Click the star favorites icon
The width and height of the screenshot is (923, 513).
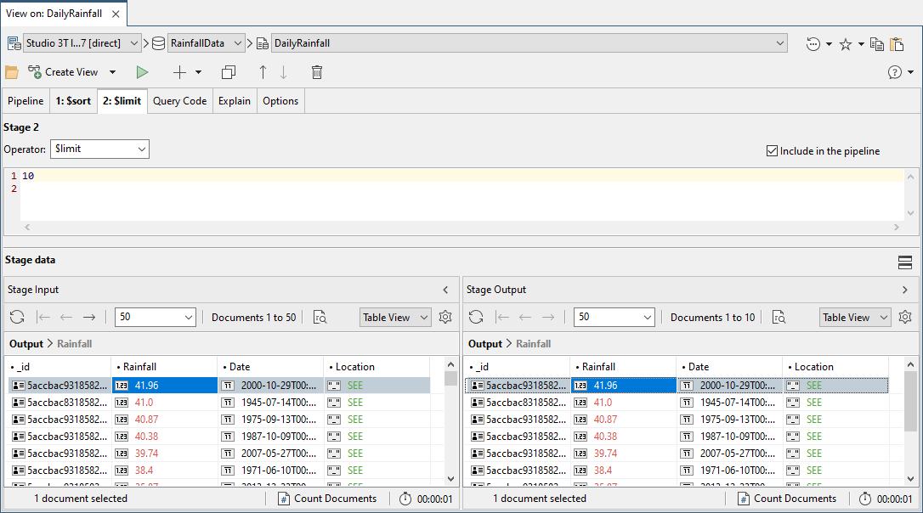point(846,44)
